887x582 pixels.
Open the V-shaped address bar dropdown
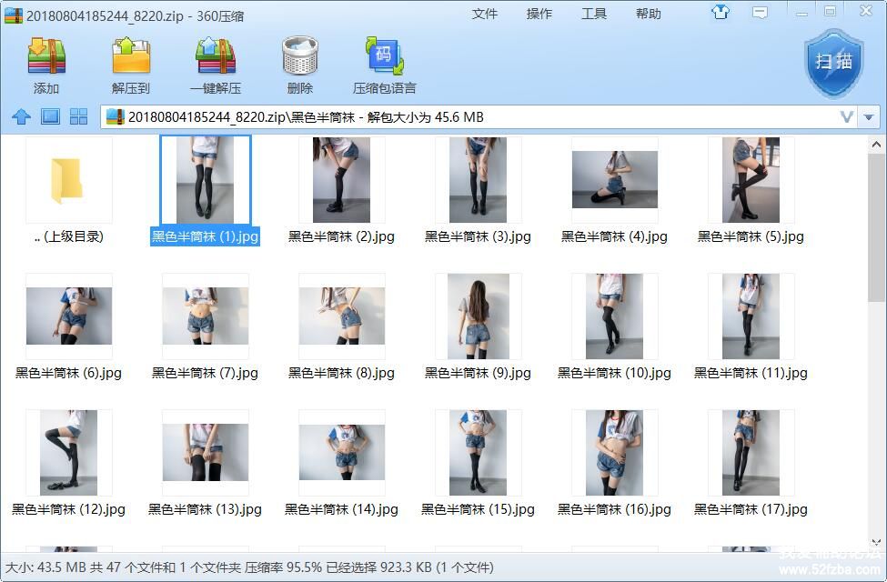tap(847, 117)
